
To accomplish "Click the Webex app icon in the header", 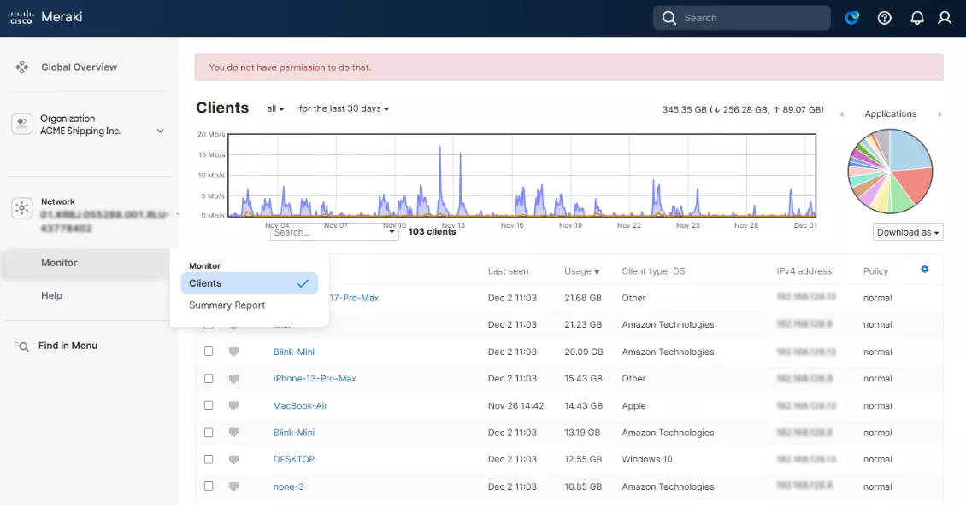I will 851,17.
